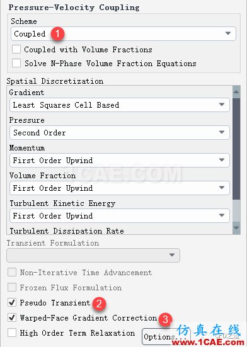The image size is (247, 347).
Task: Expand the Turbulent Kinetic Energy dropdown
Action: coord(120,215)
